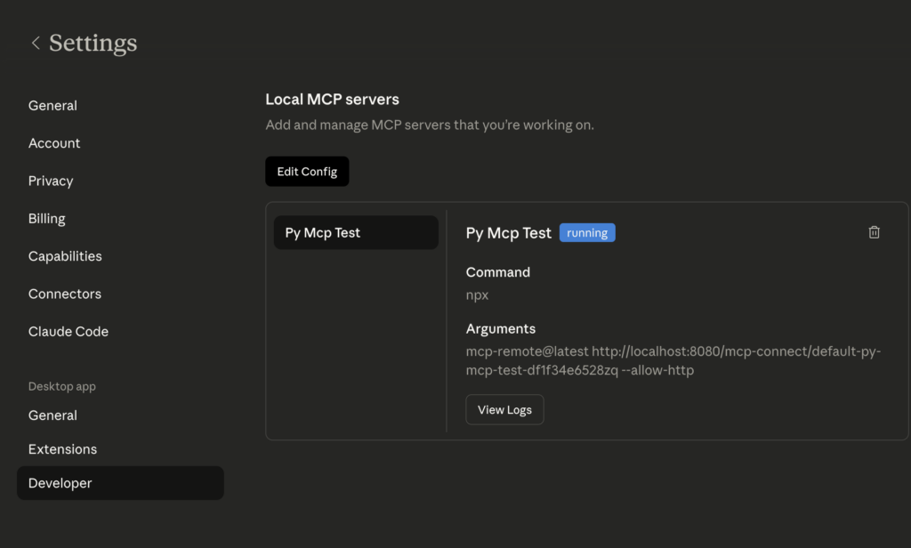Click the delete trash icon for Py Mcp Test
911x548 pixels.
[874, 231]
